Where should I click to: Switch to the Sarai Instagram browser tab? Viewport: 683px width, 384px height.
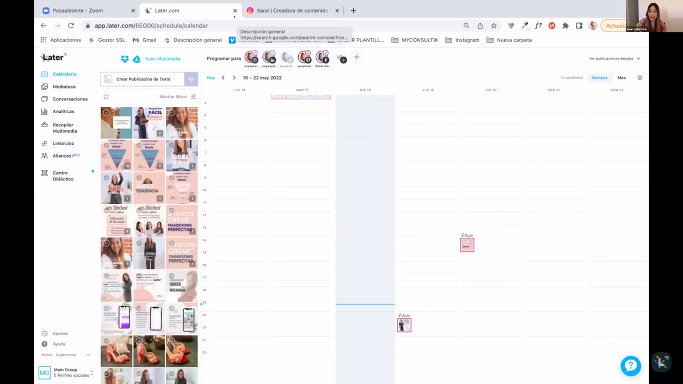point(292,10)
